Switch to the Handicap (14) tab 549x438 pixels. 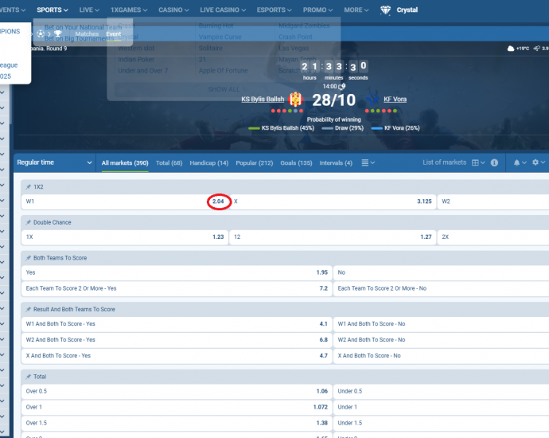point(209,163)
